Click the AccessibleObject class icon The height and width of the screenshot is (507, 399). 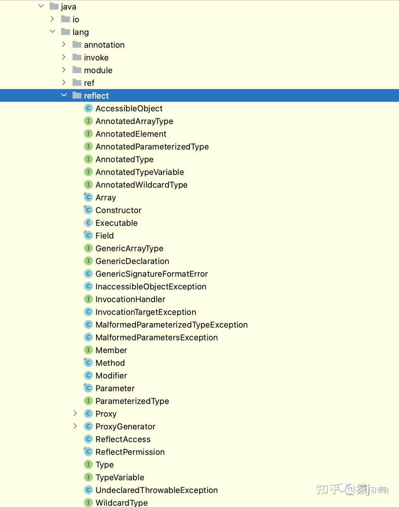pos(88,108)
